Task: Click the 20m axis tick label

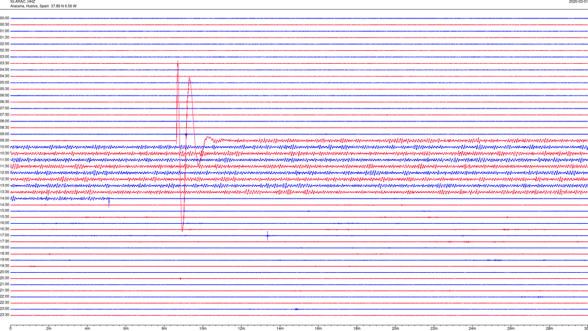Action: point(395,329)
